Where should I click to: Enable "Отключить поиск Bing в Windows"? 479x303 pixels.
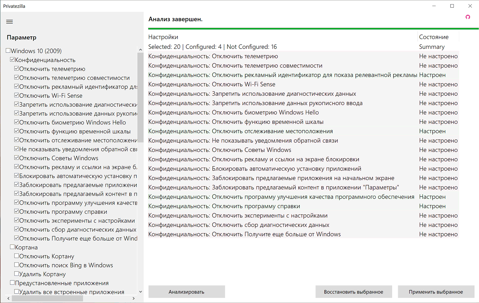pyautogui.click(x=16, y=264)
